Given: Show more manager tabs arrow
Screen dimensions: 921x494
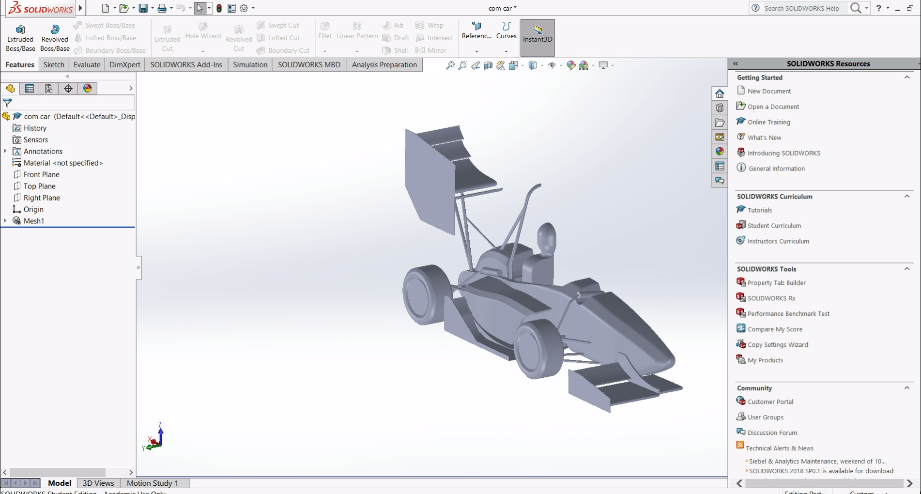Looking at the screenshot, I should [131, 88].
